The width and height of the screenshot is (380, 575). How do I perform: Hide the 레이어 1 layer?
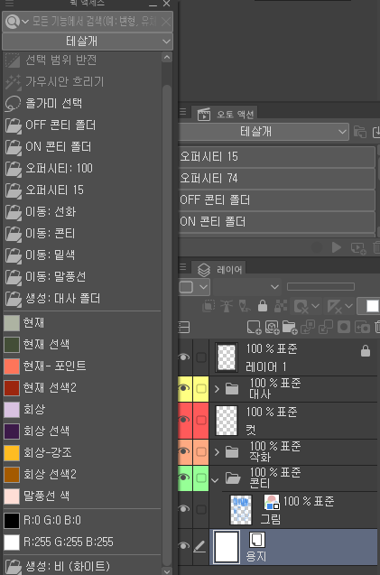[x=184, y=357]
